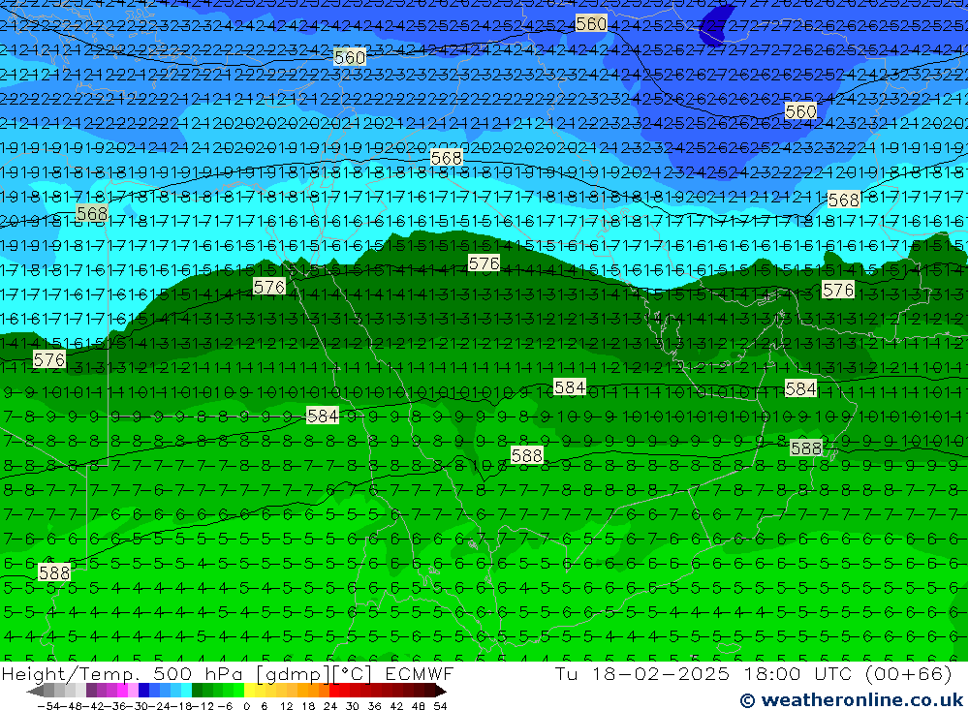Click the leftmost 560 contour label
Image resolution: width=969 pixels, height=710 pixels.
(349, 57)
